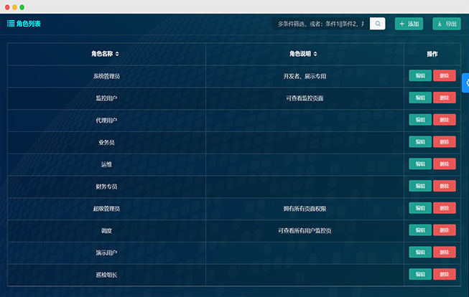Edit the 财务专员 role
The width and height of the screenshot is (469, 297).
420,186
